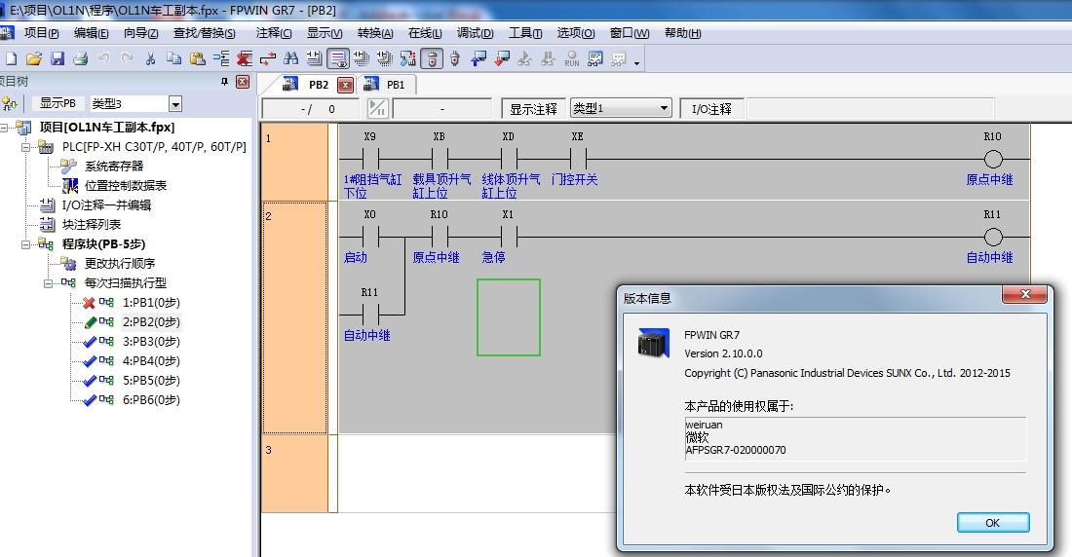Collapse the 程序块(PB-5步) tree node
The image size is (1072, 557).
(x=26, y=244)
